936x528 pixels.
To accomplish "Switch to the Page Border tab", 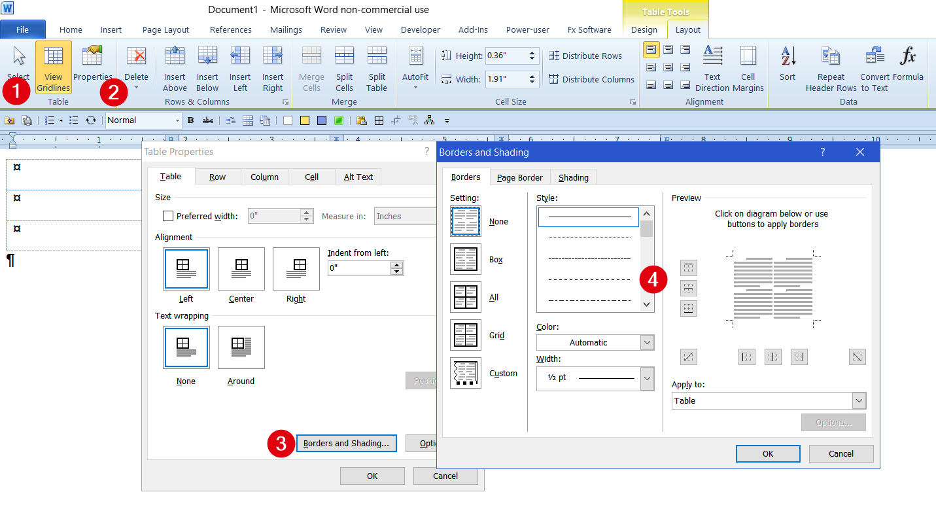I will point(519,177).
